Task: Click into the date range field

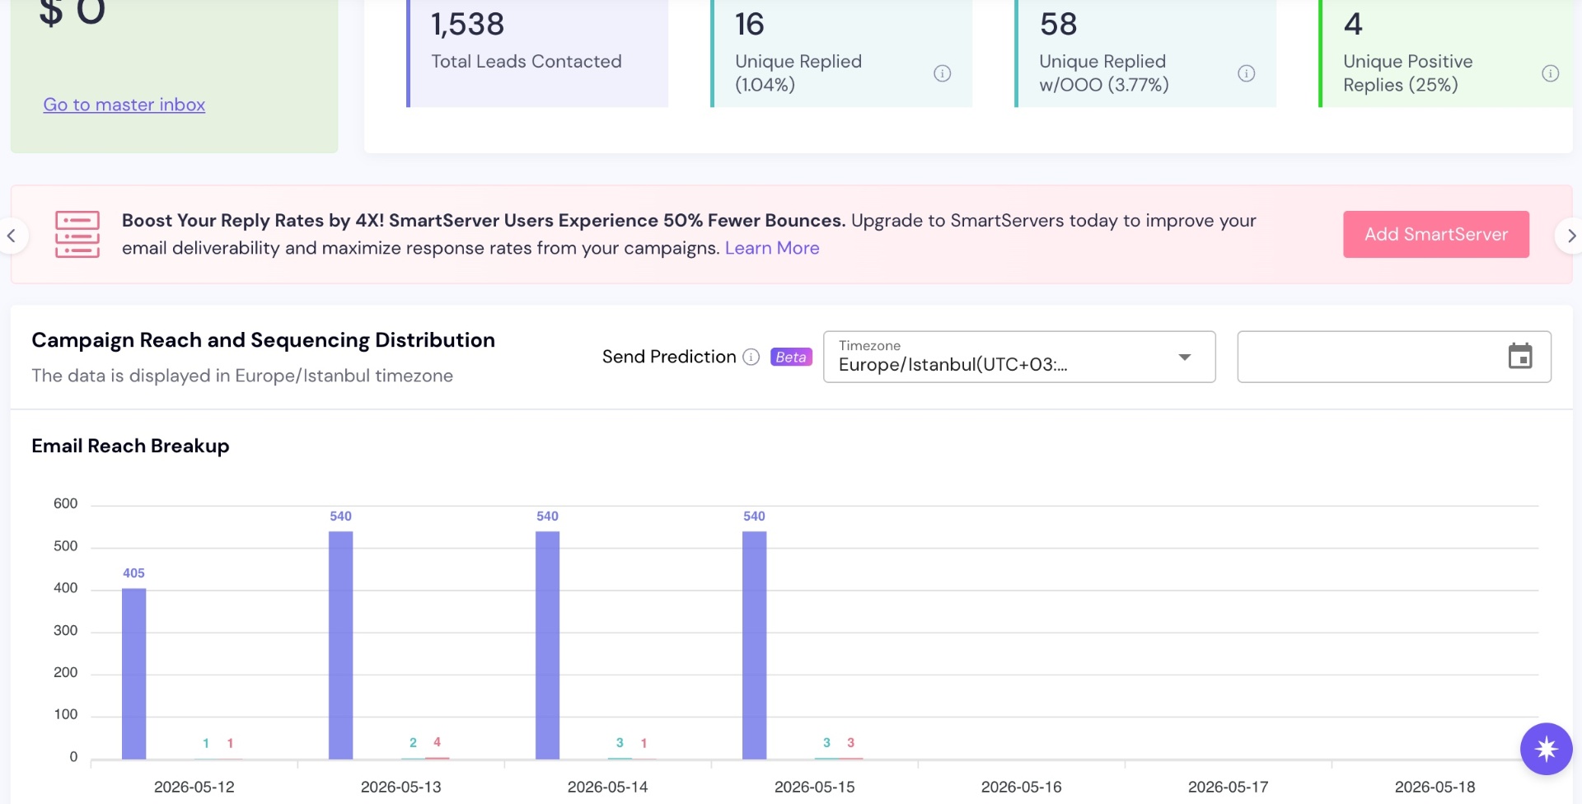Action: [1394, 357]
